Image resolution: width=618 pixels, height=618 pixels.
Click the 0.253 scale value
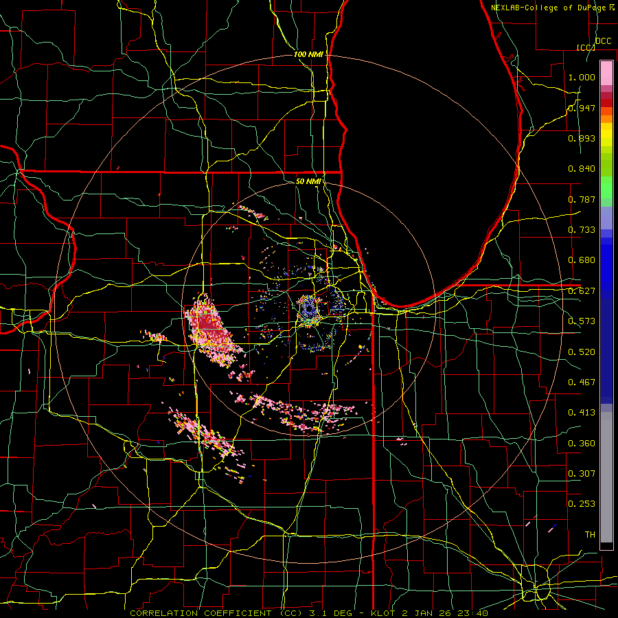point(582,504)
